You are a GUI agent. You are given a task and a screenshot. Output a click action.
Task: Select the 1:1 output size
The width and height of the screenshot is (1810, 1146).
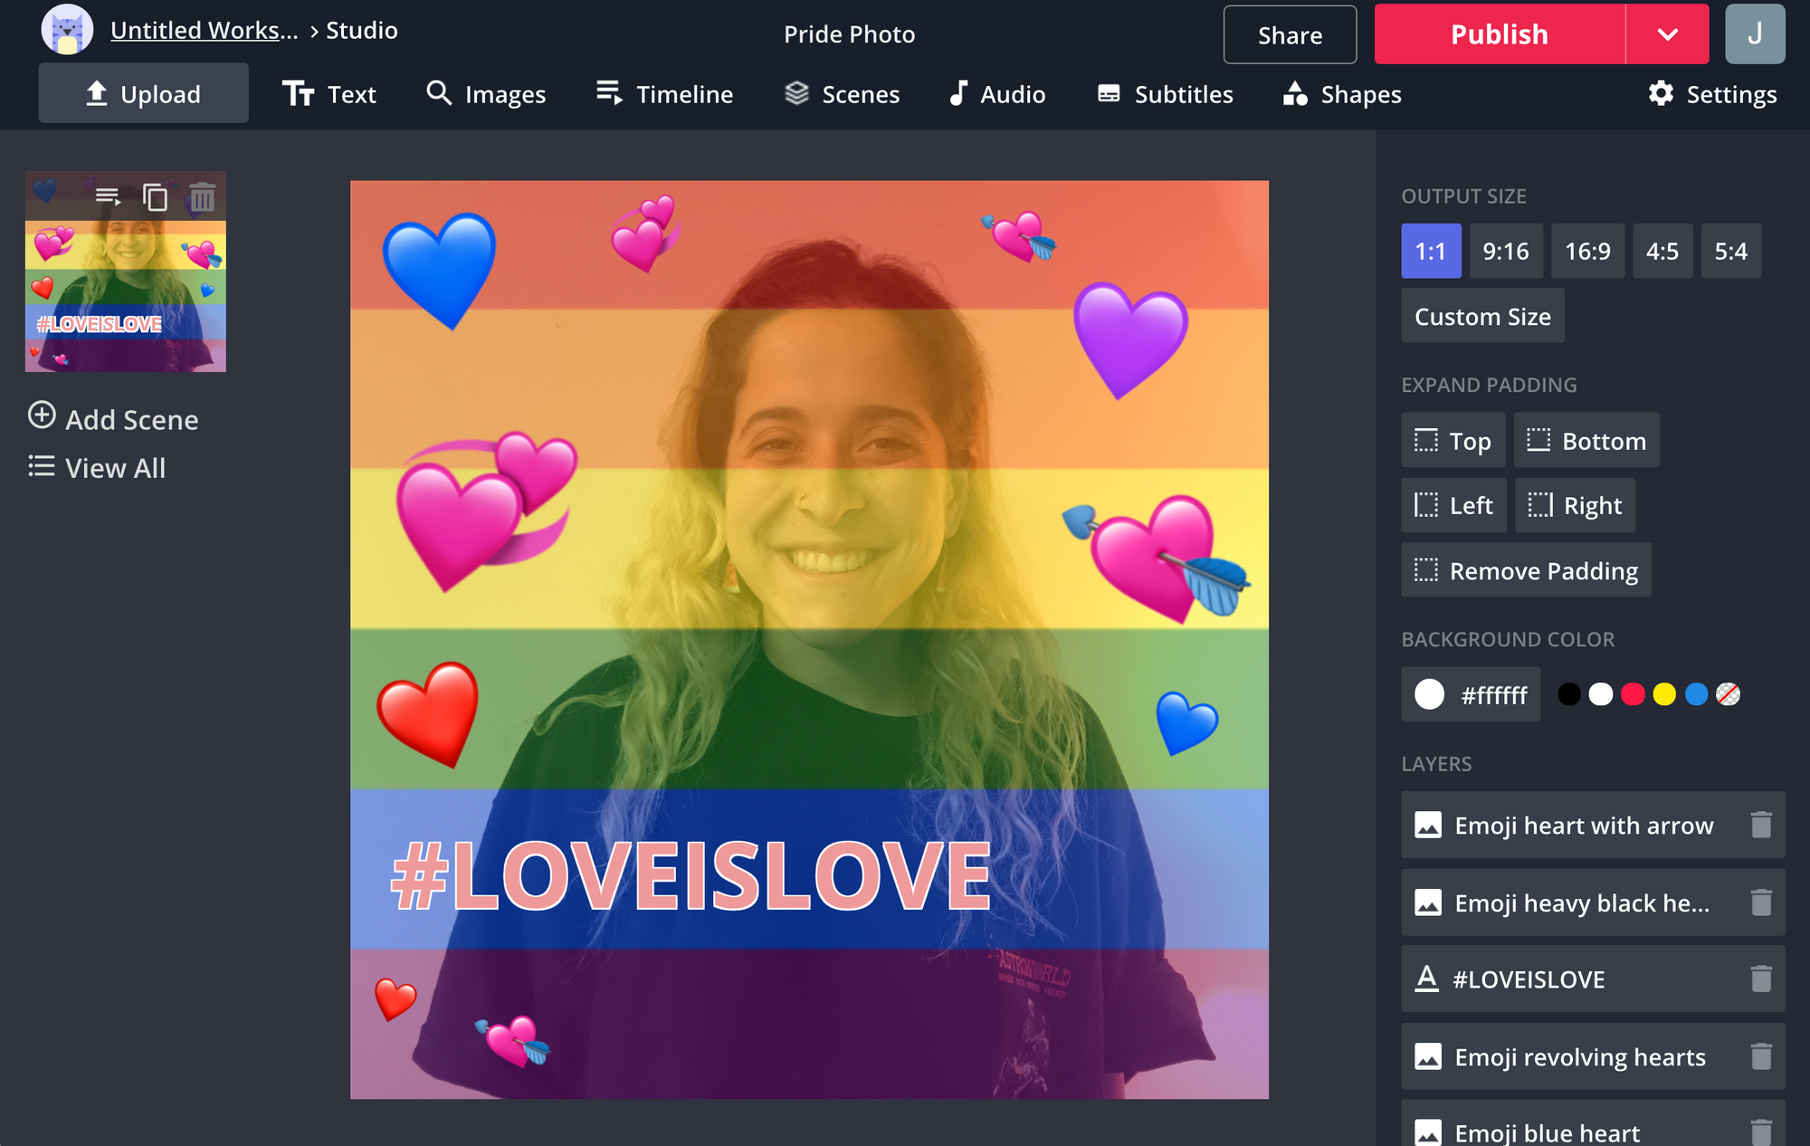point(1430,251)
